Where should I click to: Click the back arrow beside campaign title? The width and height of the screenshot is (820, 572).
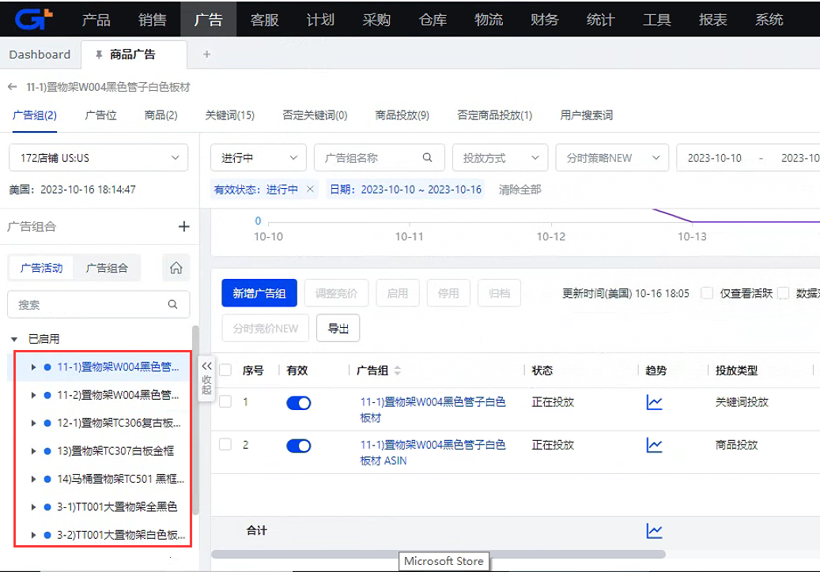tap(13, 87)
